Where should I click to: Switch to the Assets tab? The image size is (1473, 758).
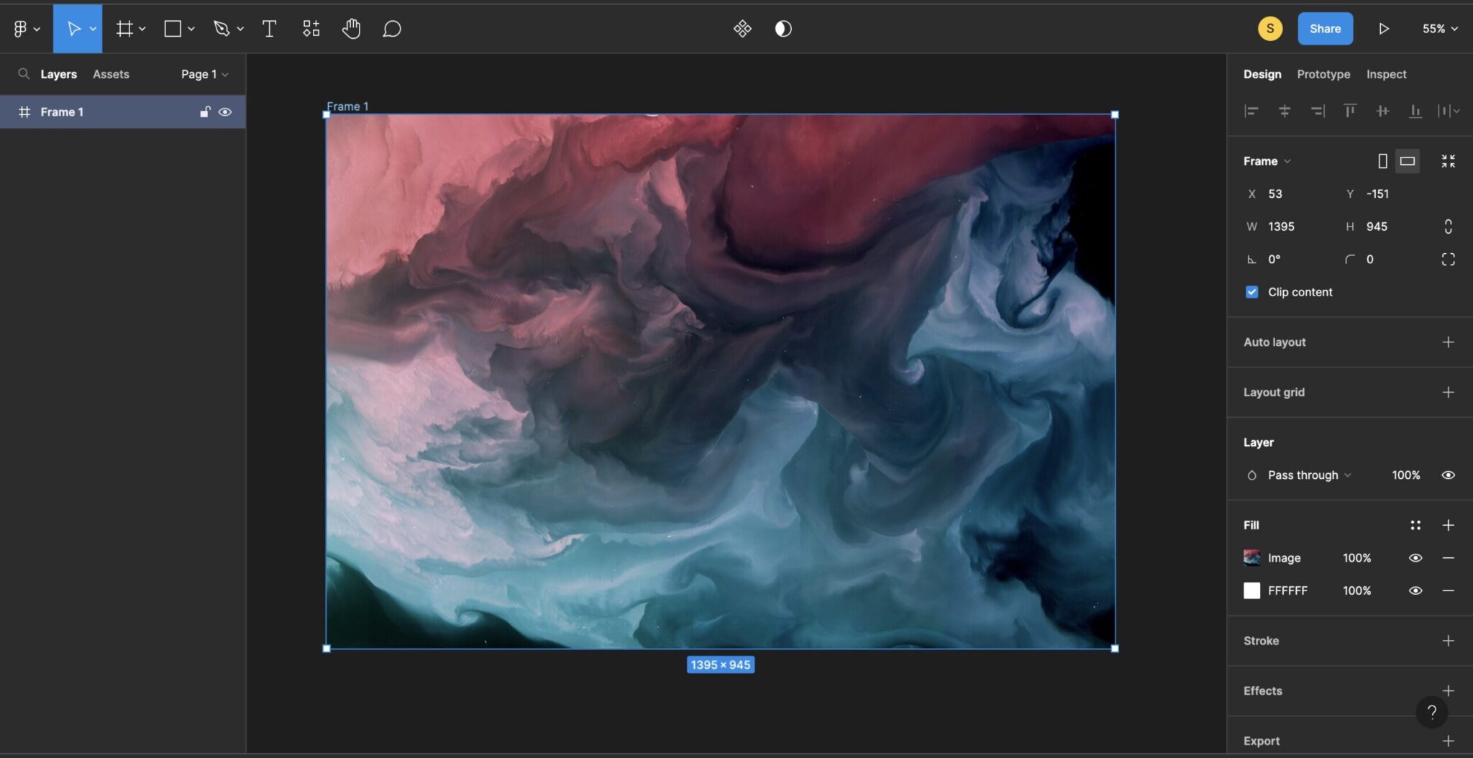(111, 74)
